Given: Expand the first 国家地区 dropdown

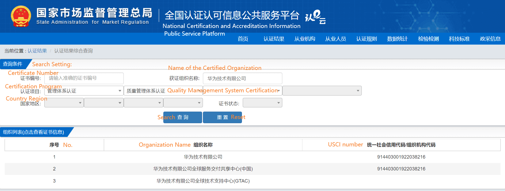Looking at the screenshot, I should (64, 103).
